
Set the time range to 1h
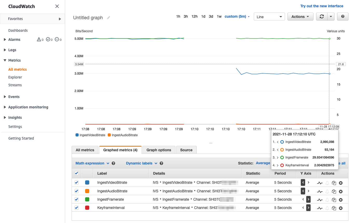tap(178, 16)
